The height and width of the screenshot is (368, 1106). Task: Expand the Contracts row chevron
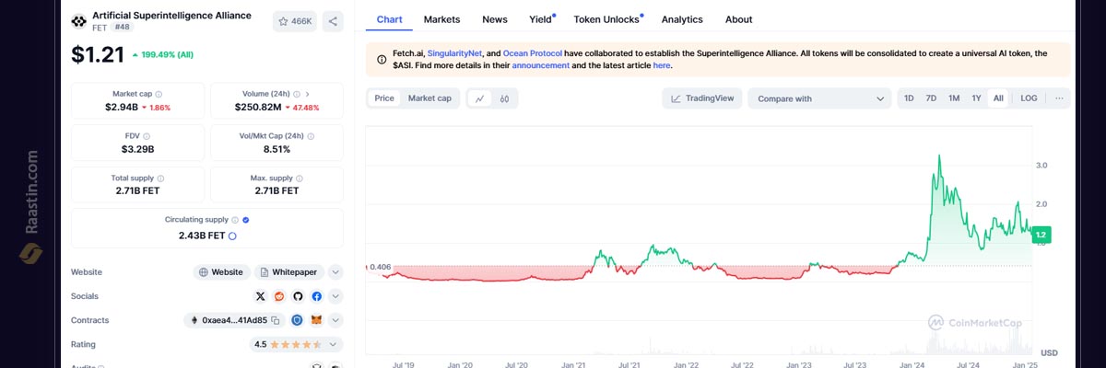[x=335, y=320]
